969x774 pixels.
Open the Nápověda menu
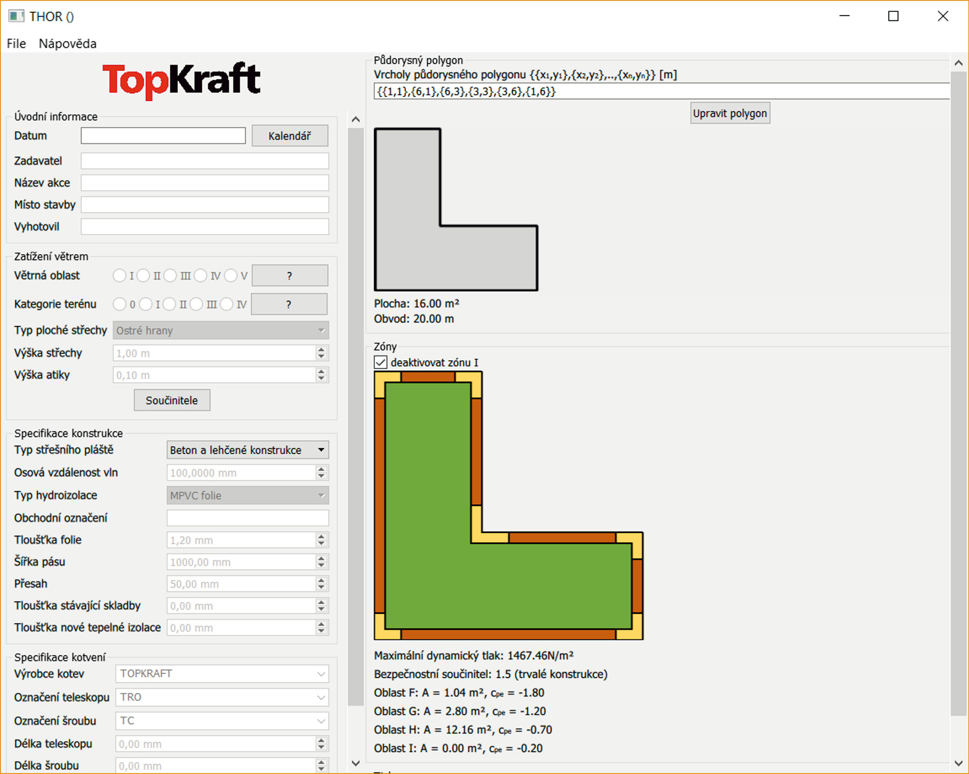(x=68, y=44)
